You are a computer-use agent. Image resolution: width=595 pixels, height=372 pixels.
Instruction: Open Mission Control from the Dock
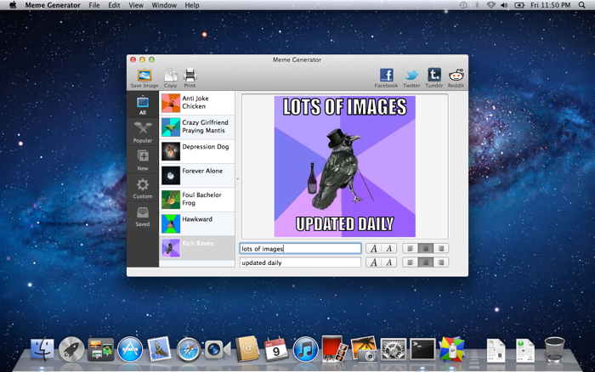point(100,349)
